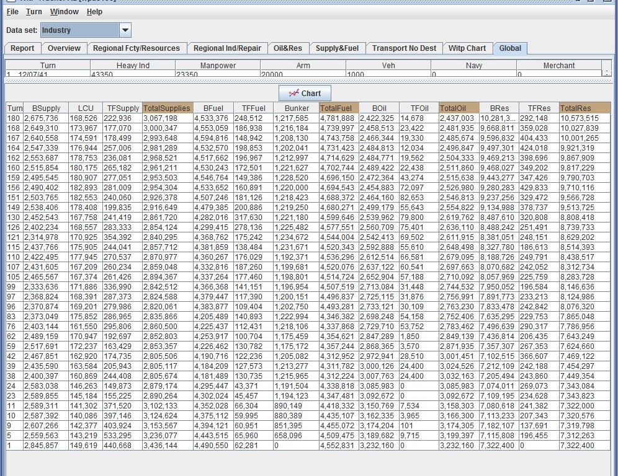Click the Heavy Ind column header

(x=133, y=65)
